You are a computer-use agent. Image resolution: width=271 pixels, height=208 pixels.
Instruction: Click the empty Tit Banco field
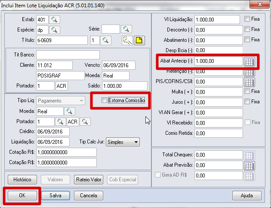click(x=68, y=55)
